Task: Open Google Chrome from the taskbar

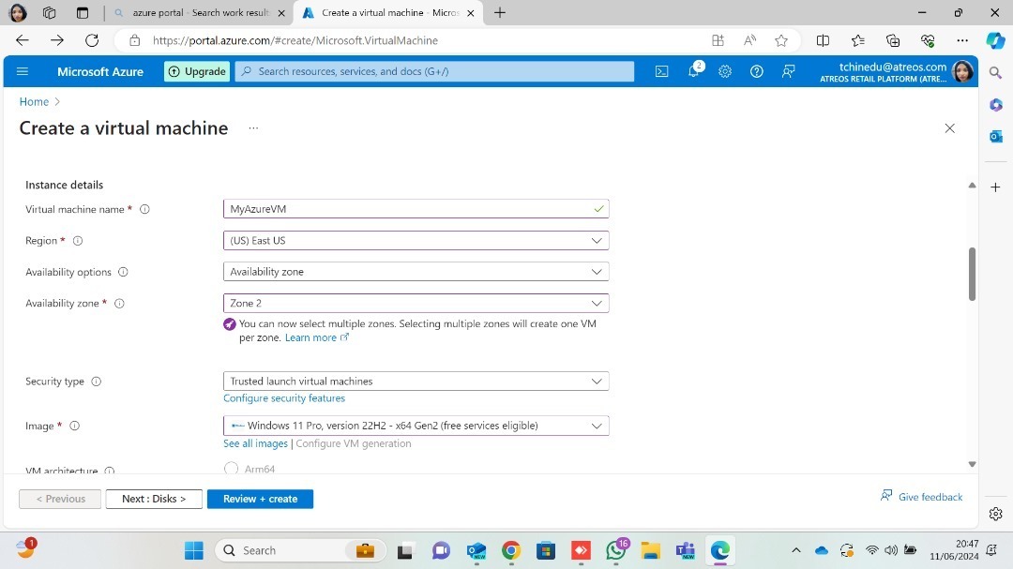Action: click(x=511, y=550)
